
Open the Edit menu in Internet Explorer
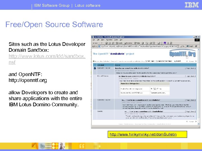98,40
